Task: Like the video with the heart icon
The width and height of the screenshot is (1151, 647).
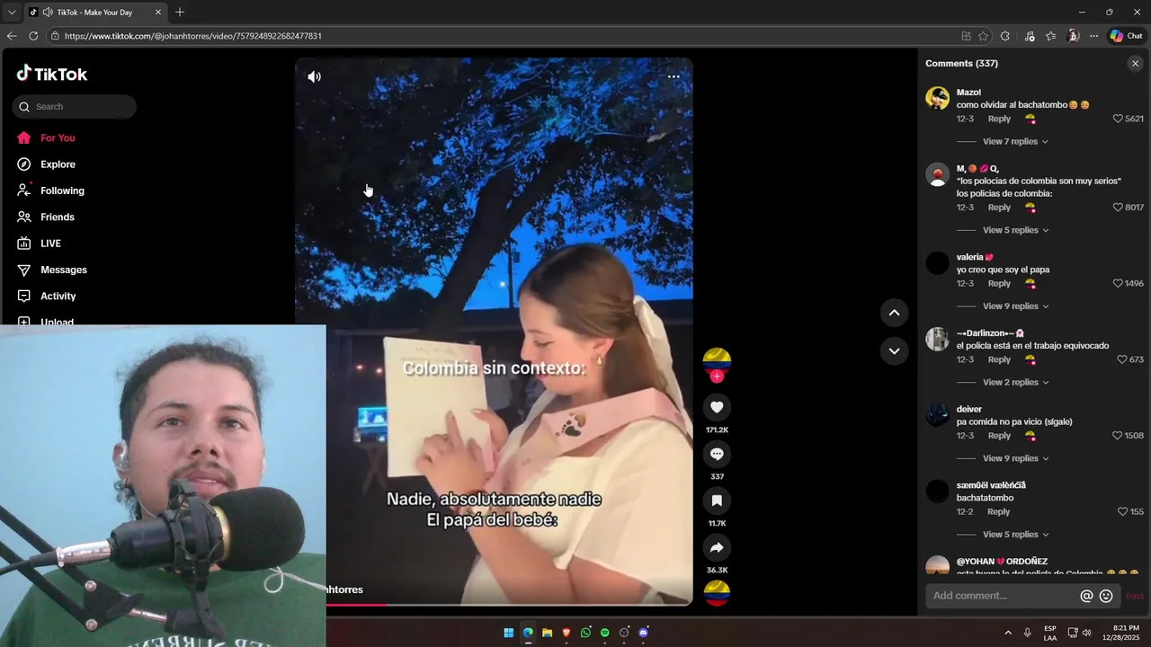Action: (717, 407)
